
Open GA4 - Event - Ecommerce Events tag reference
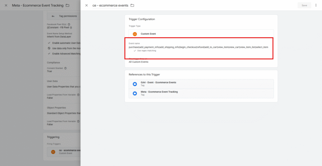pos(201,84)
